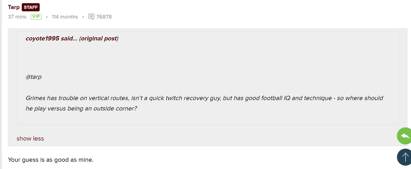The image size is (411, 169).
Task: Open Tarp's user profile
Action: click(x=14, y=7)
